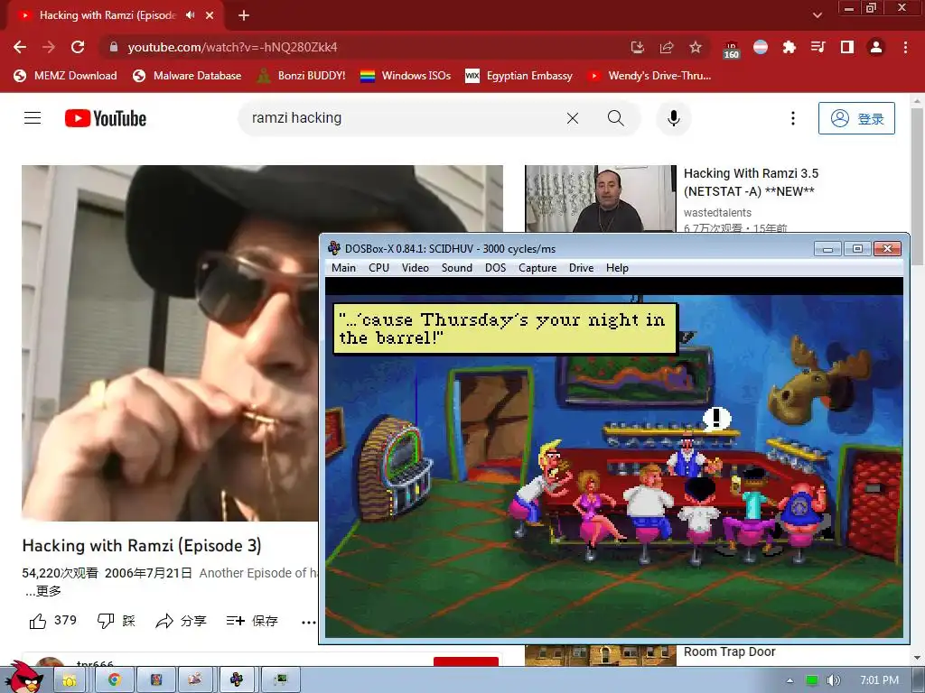Open volume control in system tray

click(833, 680)
